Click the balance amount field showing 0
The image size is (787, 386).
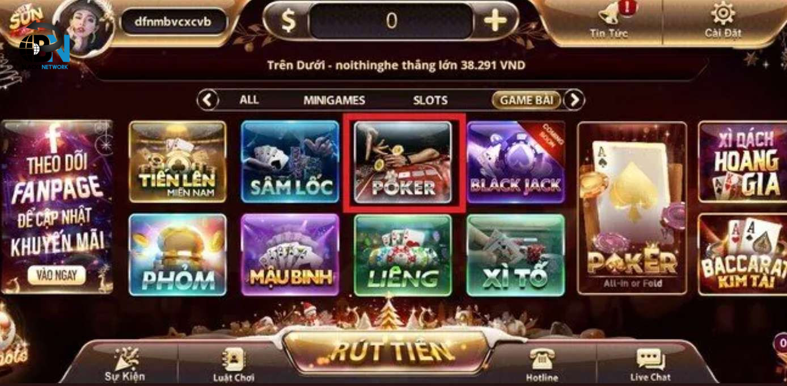pos(391,21)
